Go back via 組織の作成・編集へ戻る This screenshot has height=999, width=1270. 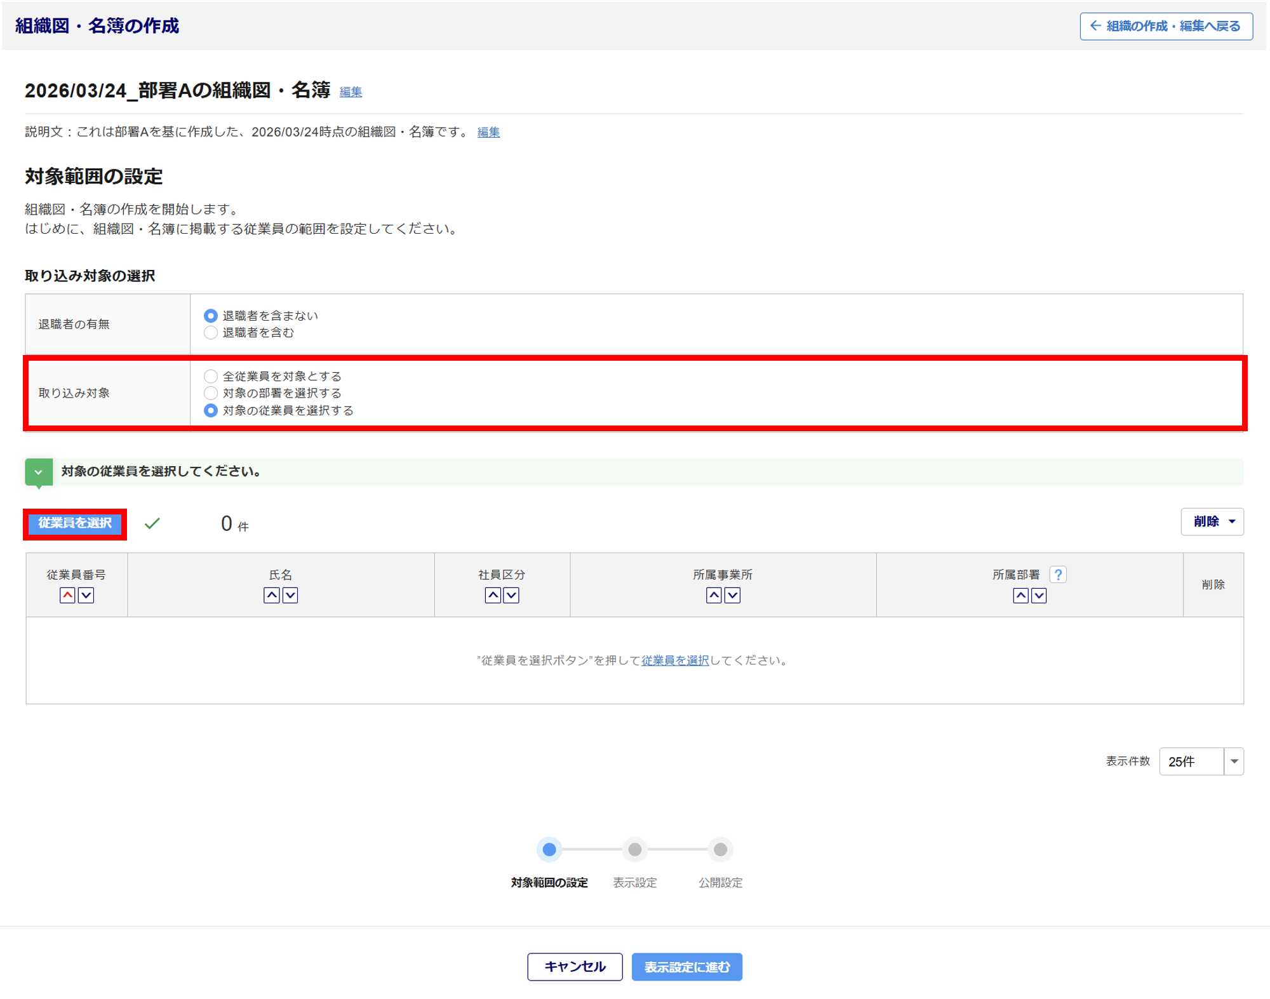coord(1166,26)
